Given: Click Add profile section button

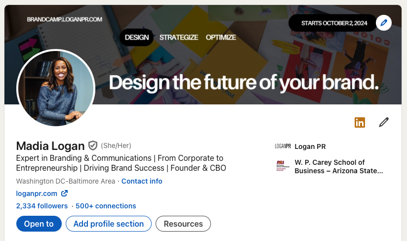Looking at the screenshot, I should [109, 224].
